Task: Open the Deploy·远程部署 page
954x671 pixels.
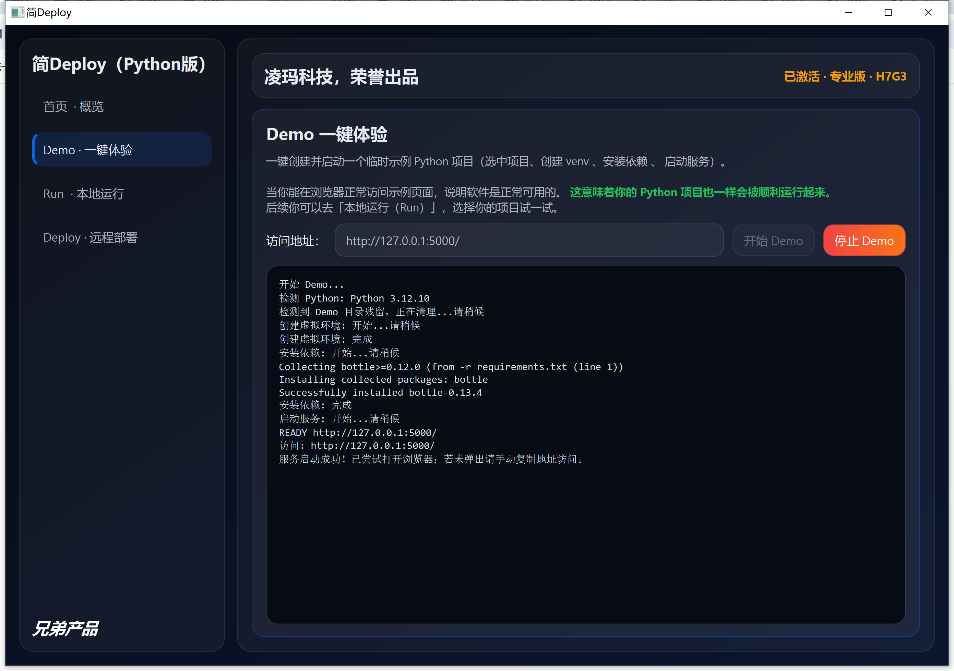Action: point(90,237)
